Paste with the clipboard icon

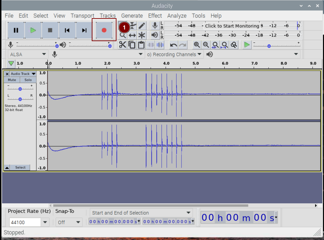click(x=141, y=45)
